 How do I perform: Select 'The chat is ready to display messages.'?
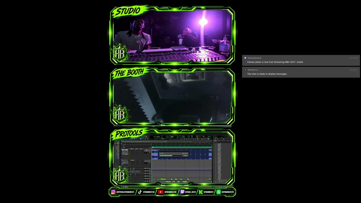pyautogui.click(x=267, y=74)
